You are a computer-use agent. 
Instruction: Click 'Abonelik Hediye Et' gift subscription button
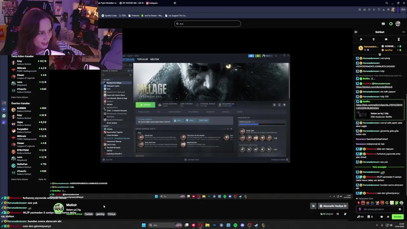click(x=333, y=206)
